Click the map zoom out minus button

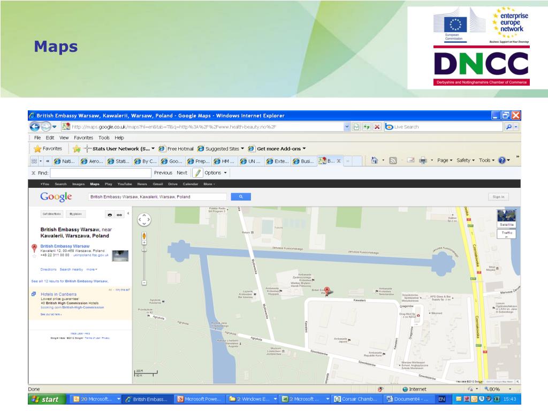pyautogui.click(x=144, y=283)
